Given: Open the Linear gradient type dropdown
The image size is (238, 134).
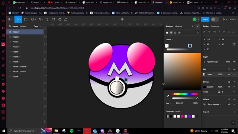Looking at the screenshot, I should (169, 39).
